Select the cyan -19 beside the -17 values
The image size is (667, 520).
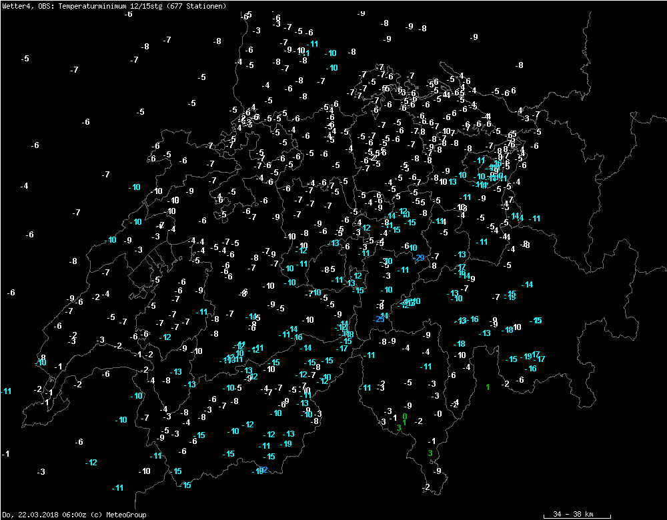click(527, 357)
